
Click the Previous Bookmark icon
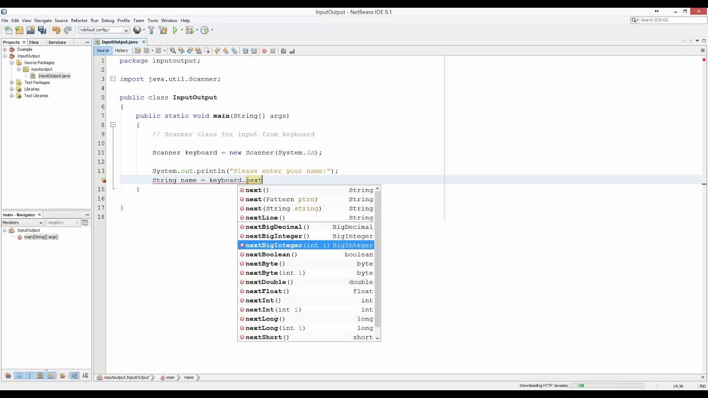(217, 51)
